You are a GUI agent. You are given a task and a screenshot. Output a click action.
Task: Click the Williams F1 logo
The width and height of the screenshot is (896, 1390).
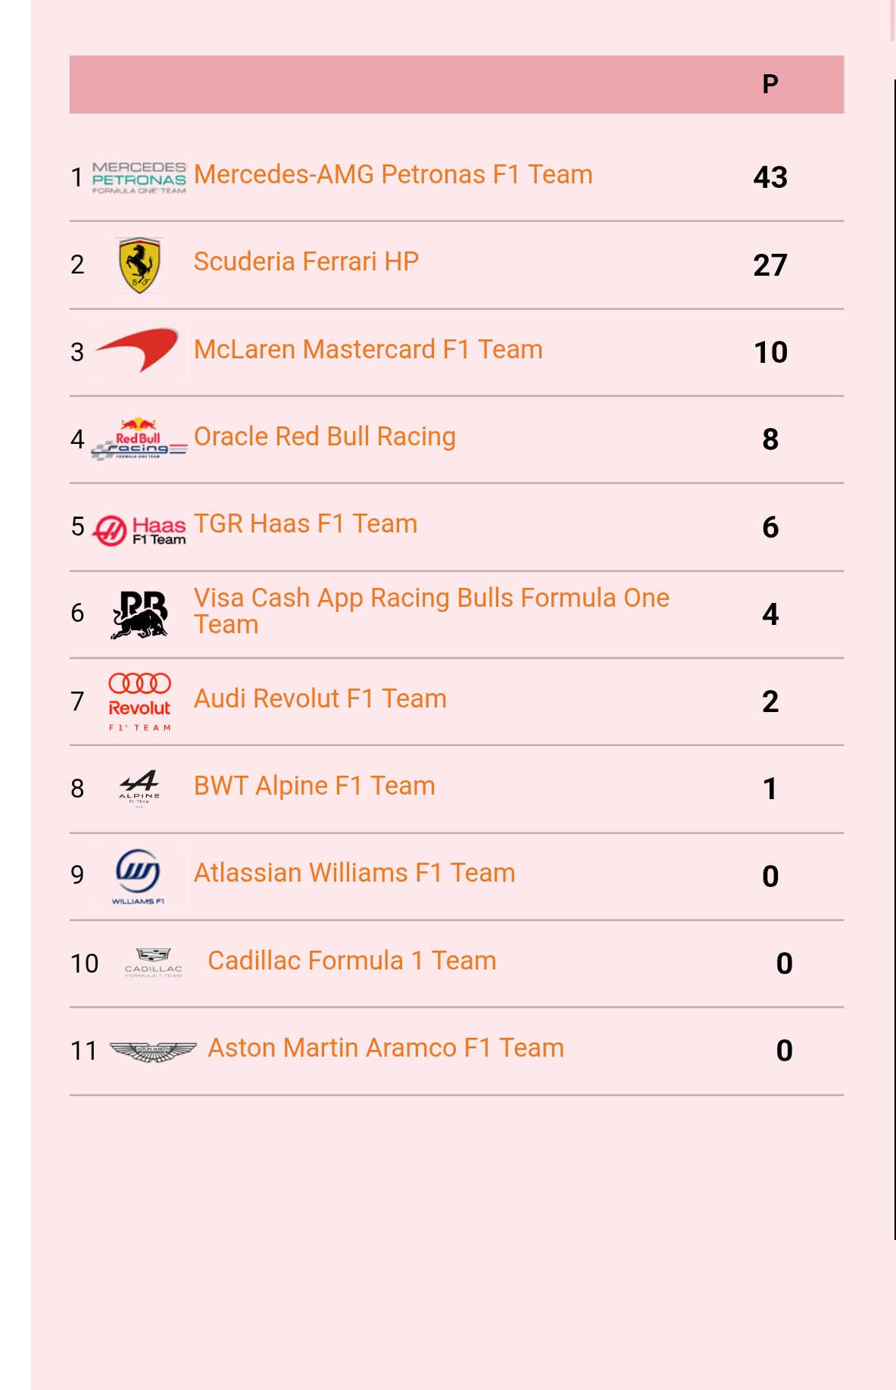coord(139,876)
